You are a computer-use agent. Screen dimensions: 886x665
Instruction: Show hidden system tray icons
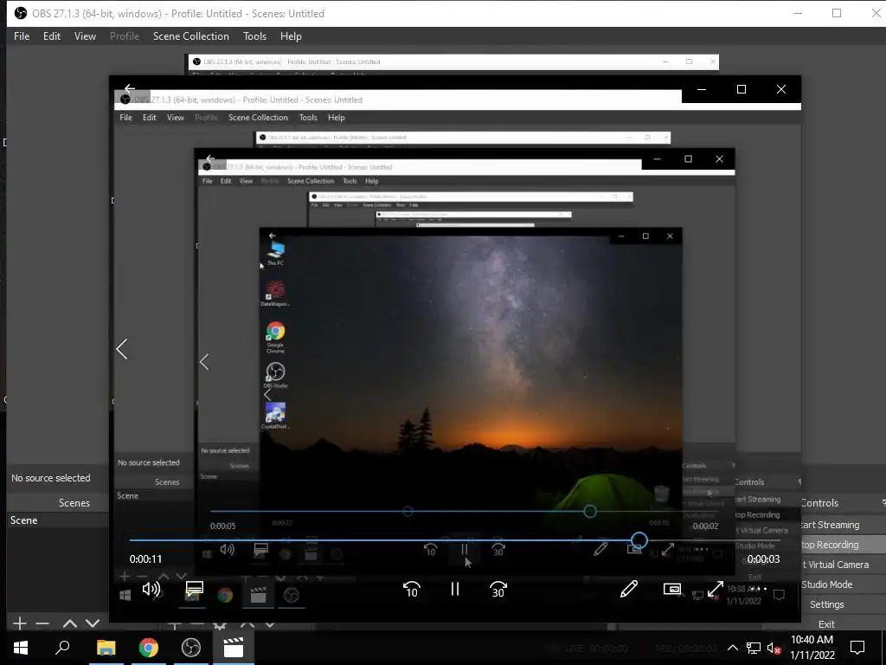(732, 648)
